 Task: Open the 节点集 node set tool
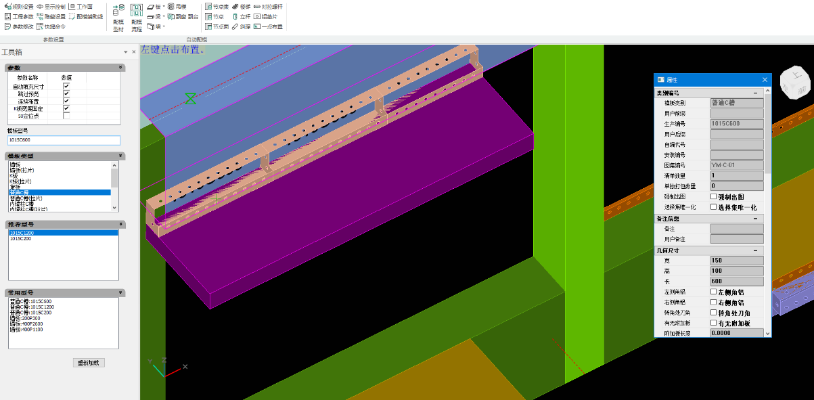point(217,6)
